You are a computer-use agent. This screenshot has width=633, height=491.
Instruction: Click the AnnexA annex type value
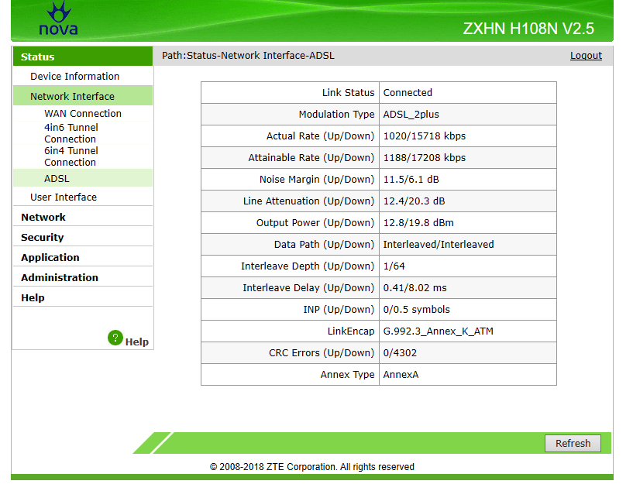[x=401, y=375]
